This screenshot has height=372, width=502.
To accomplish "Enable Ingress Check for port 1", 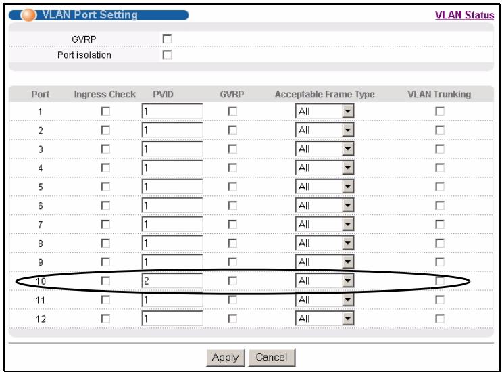I will [x=105, y=112].
